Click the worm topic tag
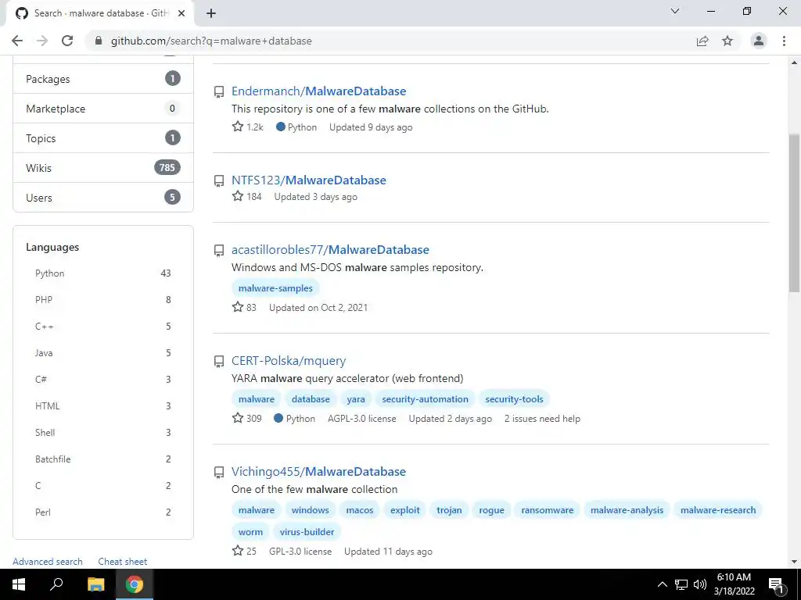The height and width of the screenshot is (600, 801). (x=251, y=531)
